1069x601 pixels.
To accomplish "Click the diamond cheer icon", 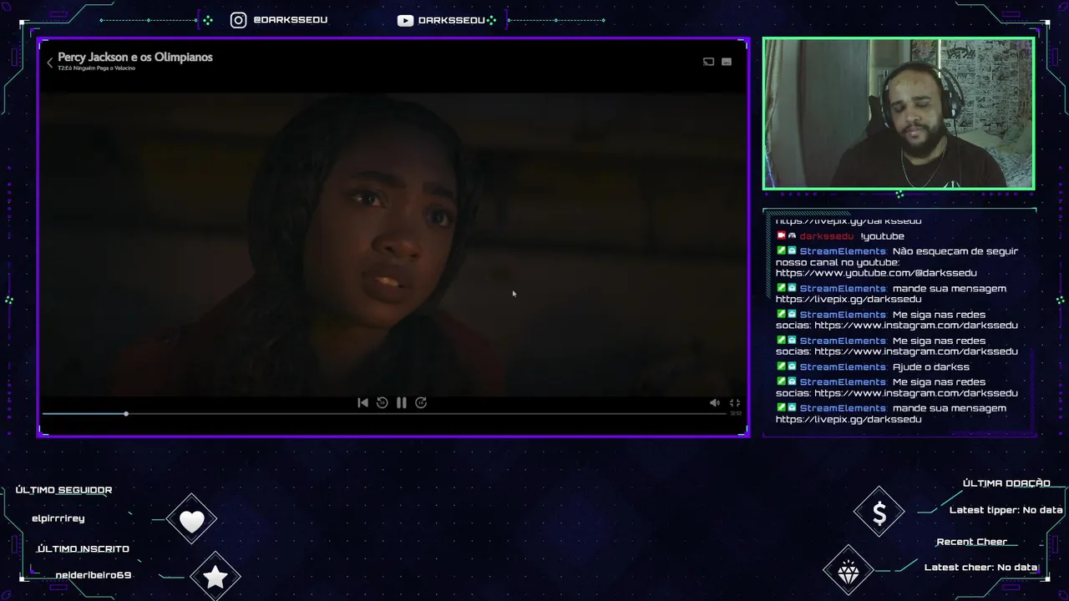I will pos(849,571).
